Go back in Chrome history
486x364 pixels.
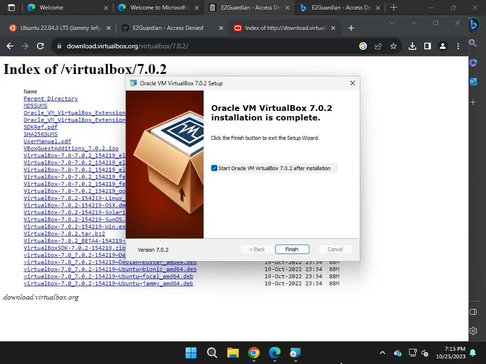[10, 46]
